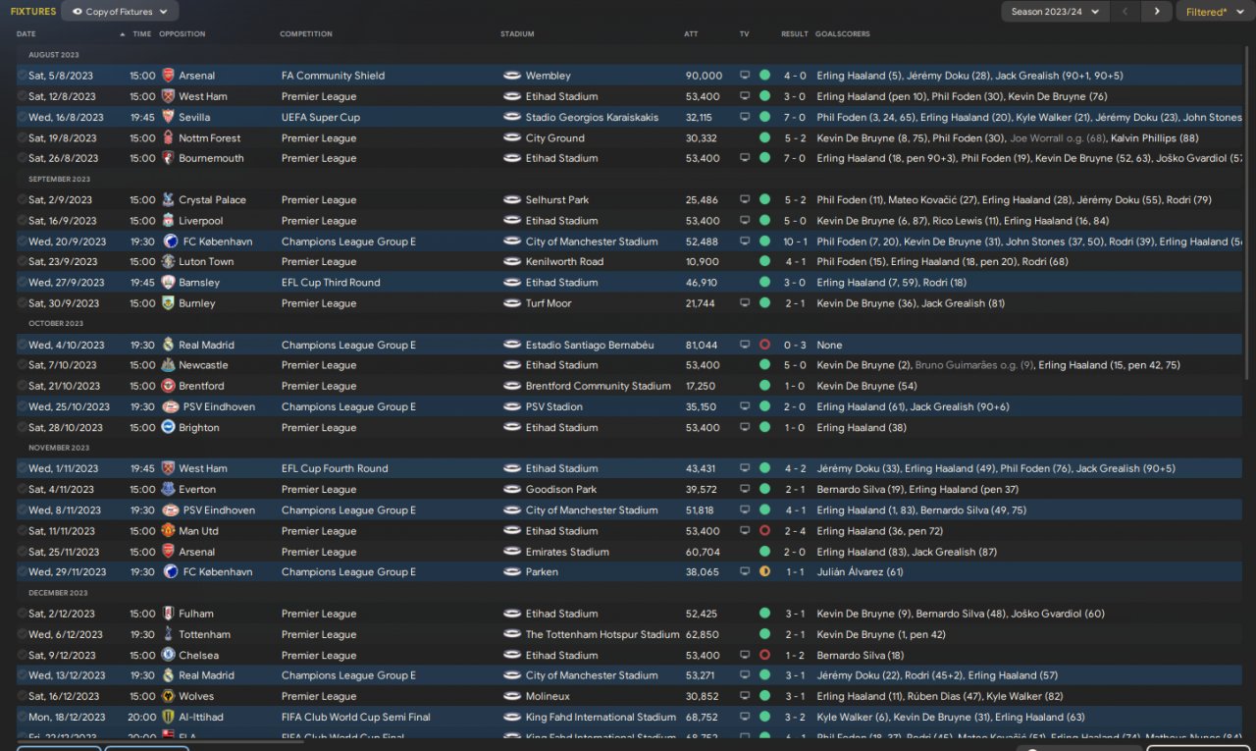Click the Chelsea club badge
The height and width of the screenshot is (751, 1256).
pos(168,655)
